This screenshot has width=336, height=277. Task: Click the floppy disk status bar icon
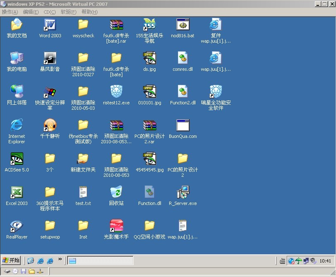[x=24, y=272]
